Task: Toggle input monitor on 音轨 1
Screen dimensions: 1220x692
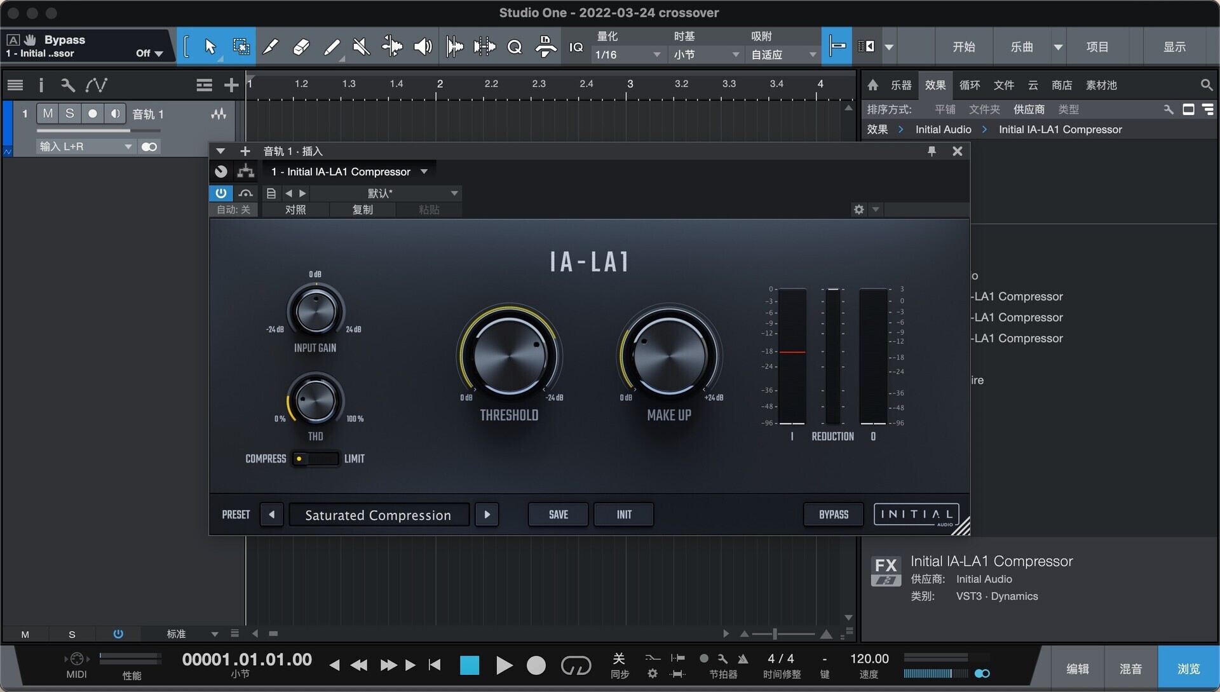Action: point(115,114)
